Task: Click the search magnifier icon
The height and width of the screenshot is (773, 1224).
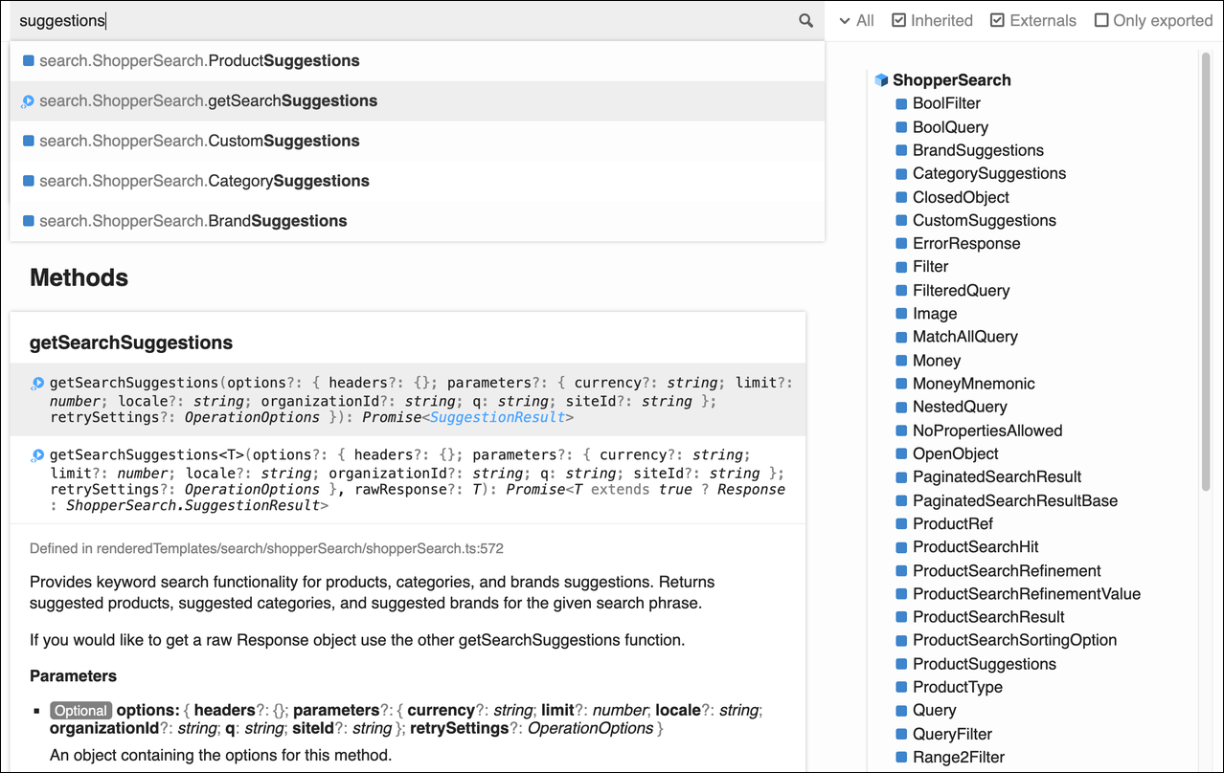Action: coord(806,21)
